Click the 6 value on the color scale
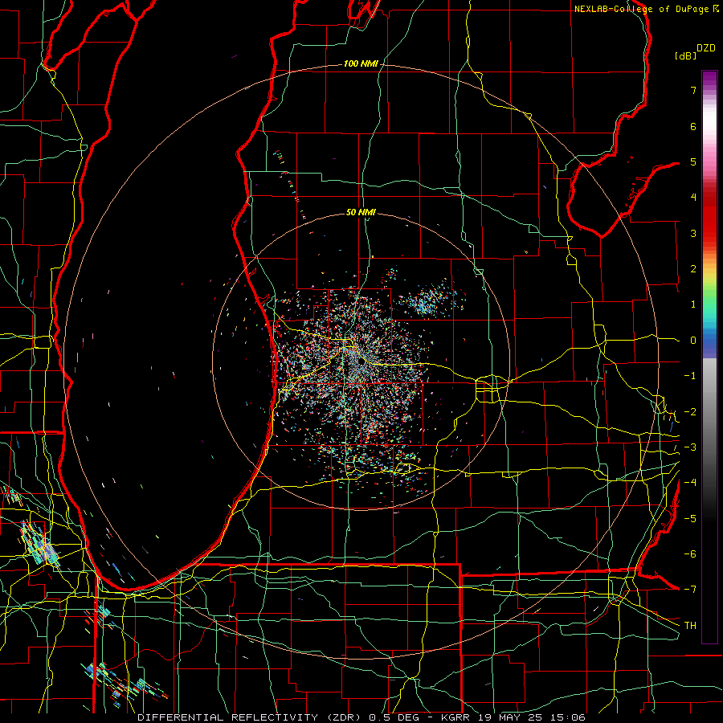This screenshot has height=723, width=723. pos(693,126)
